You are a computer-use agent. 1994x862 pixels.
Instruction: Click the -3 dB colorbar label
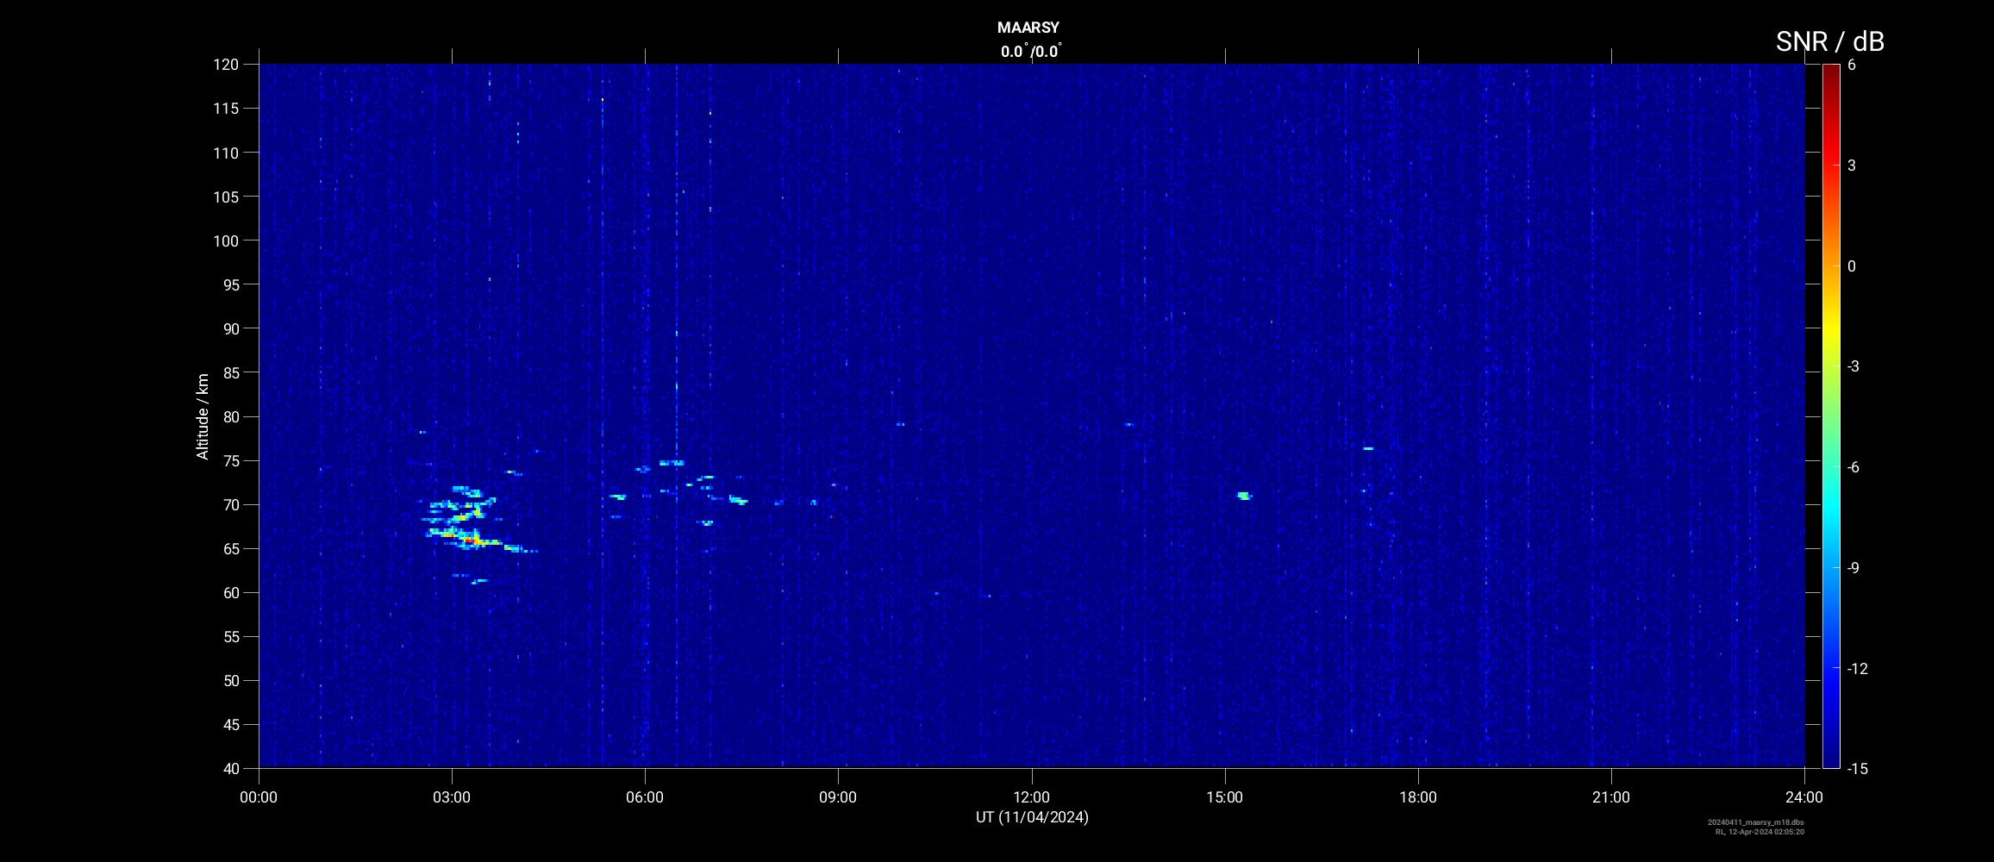(x=1853, y=366)
